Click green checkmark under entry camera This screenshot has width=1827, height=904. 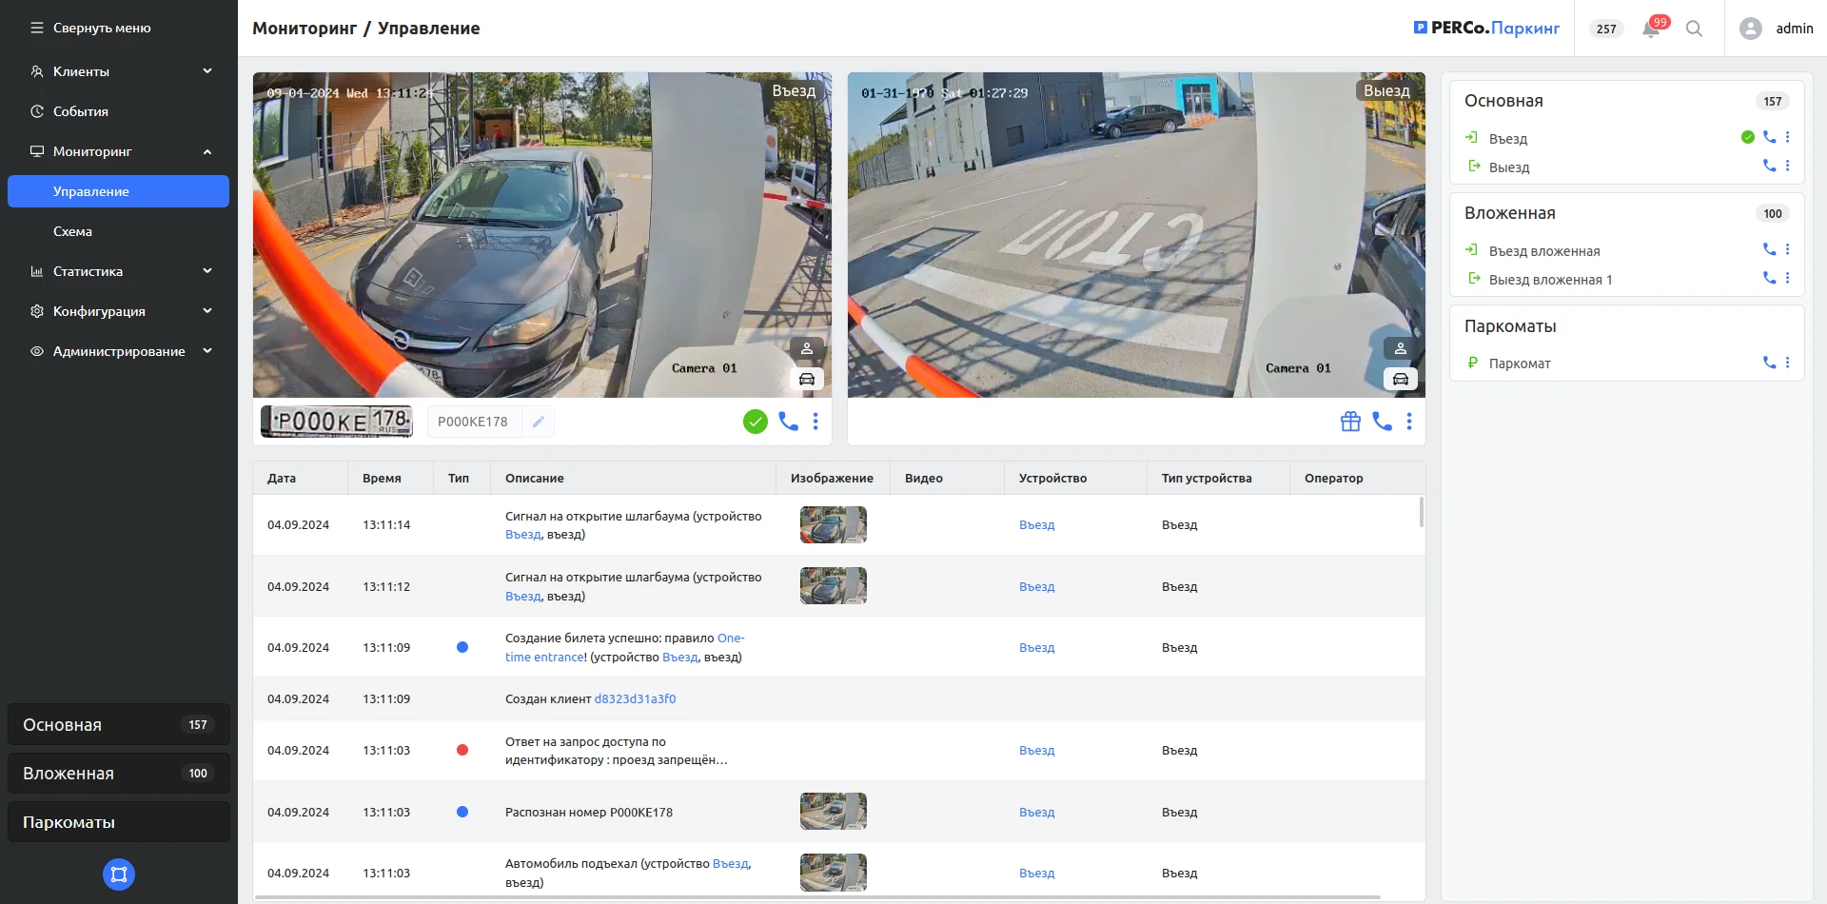coord(755,422)
